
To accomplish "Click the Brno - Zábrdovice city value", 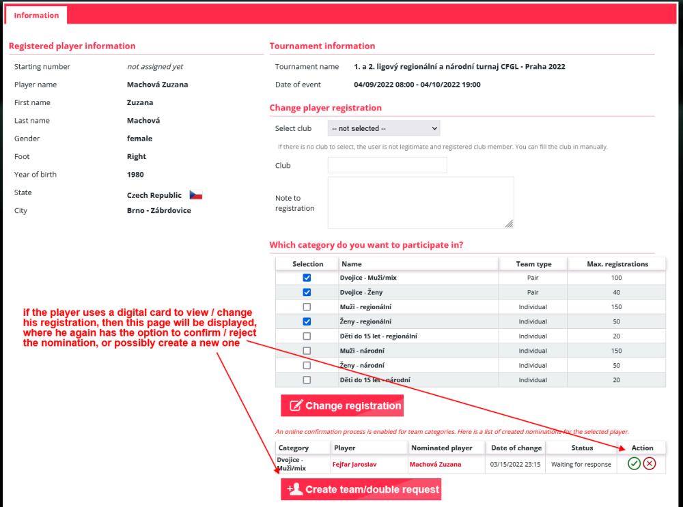I will (x=159, y=210).
